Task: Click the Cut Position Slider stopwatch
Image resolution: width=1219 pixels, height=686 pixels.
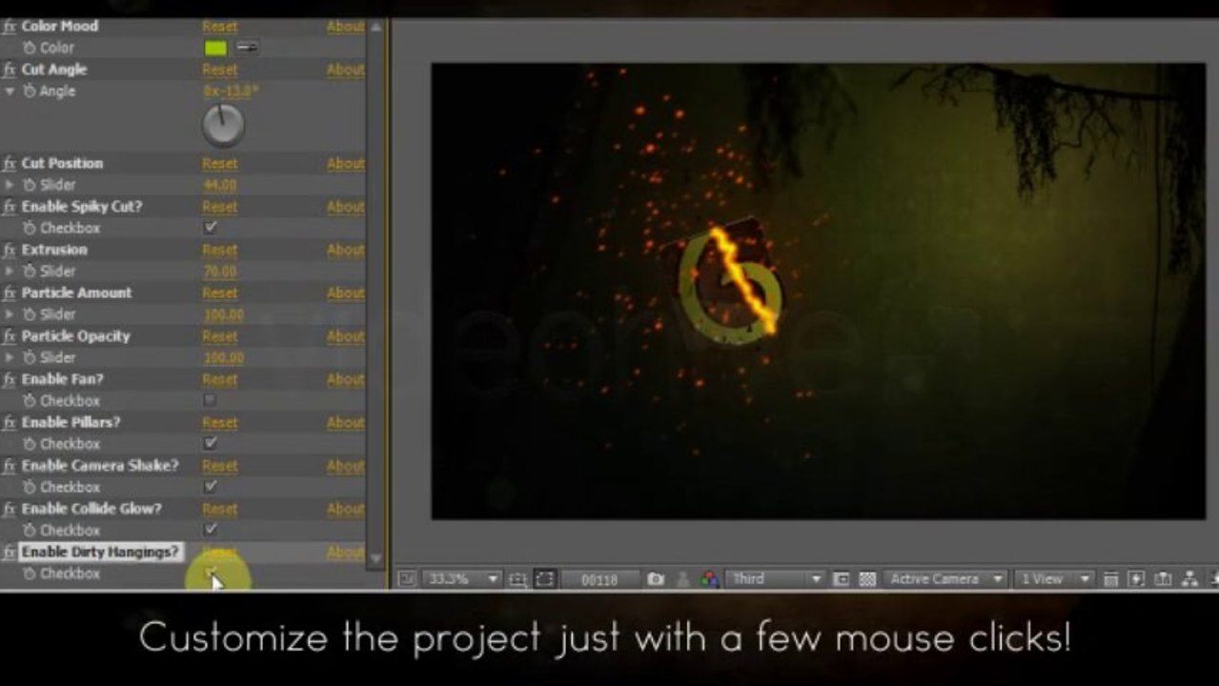Action: 30,185
